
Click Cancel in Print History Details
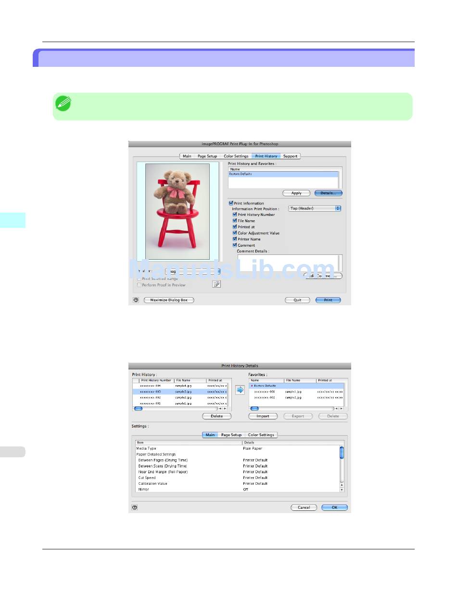tap(304, 507)
